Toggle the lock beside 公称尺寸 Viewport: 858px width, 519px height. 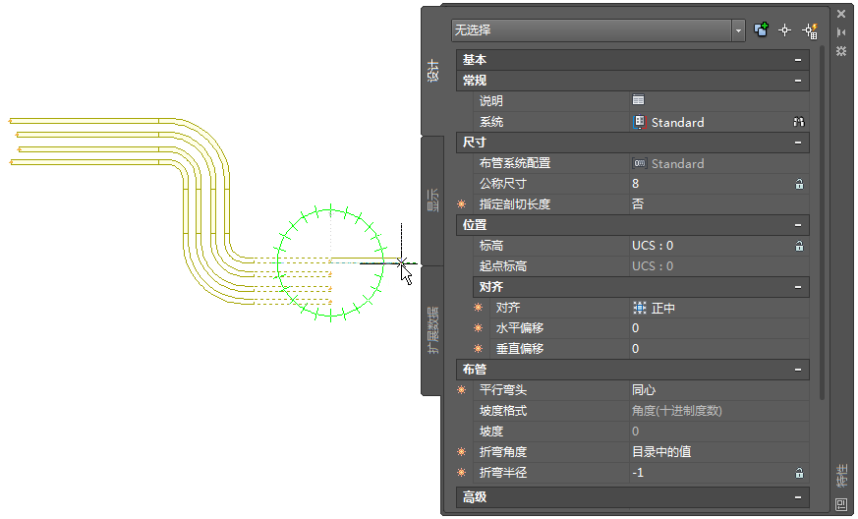(x=799, y=184)
